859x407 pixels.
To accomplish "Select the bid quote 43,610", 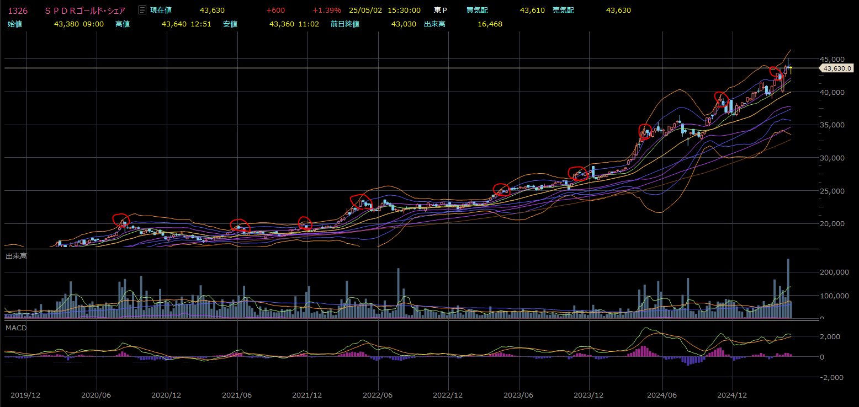I will point(533,10).
